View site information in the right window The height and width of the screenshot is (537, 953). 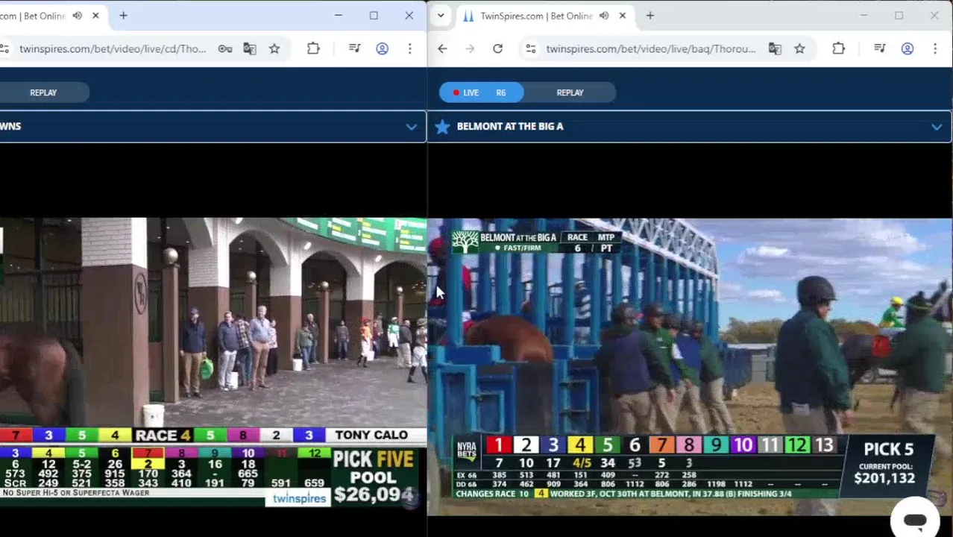530,49
